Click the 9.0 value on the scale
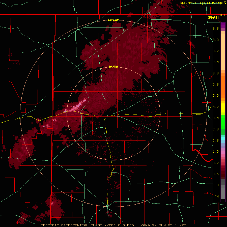 tap(216, 40)
